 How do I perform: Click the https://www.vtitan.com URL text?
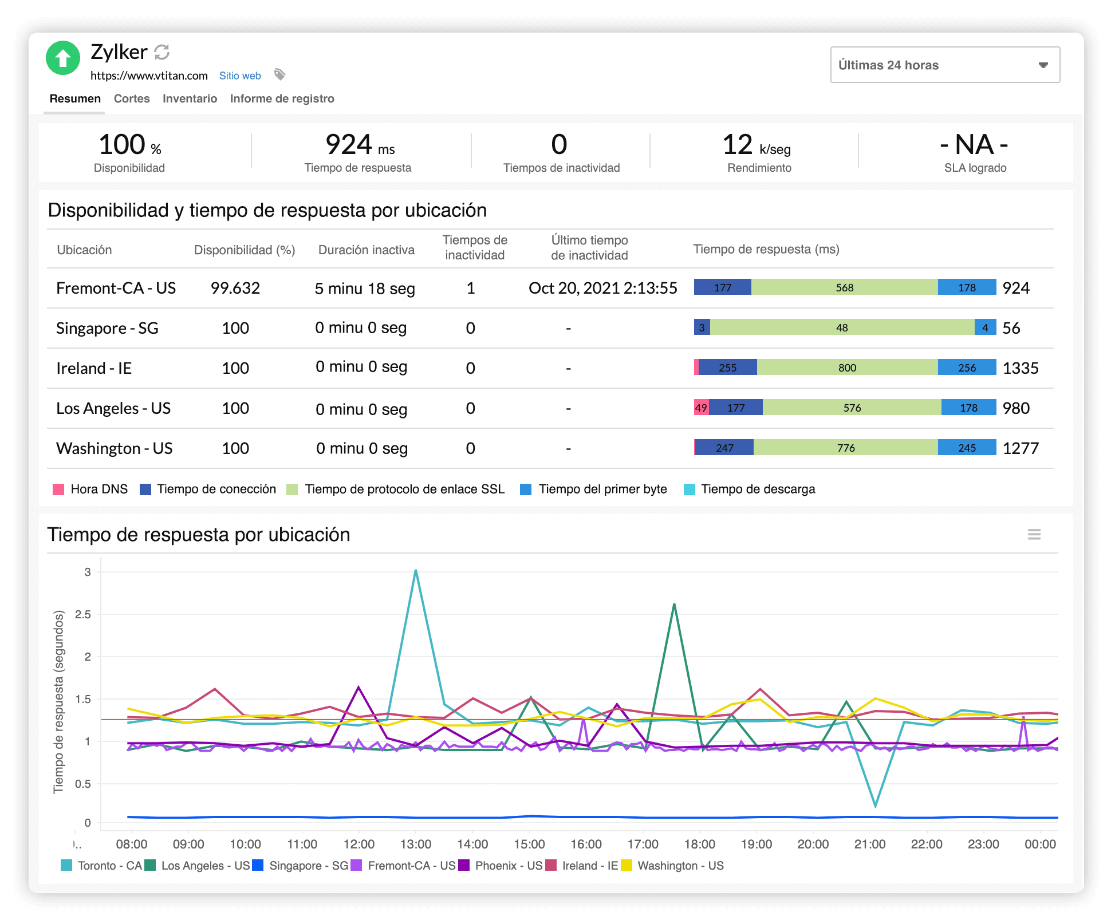click(149, 76)
